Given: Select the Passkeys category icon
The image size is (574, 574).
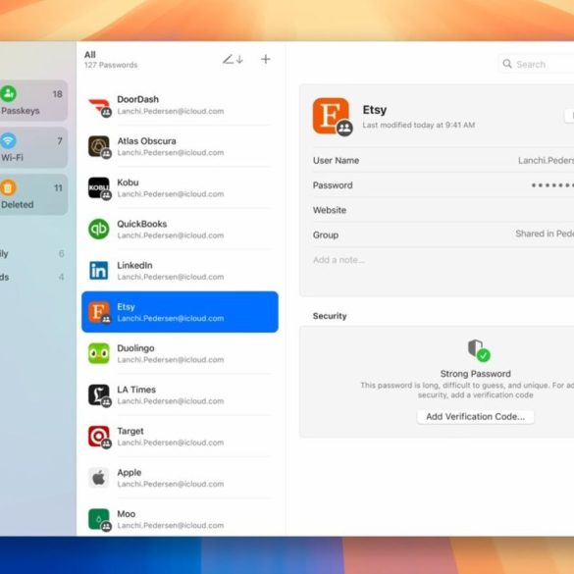Looking at the screenshot, I should click(x=9, y=94).
